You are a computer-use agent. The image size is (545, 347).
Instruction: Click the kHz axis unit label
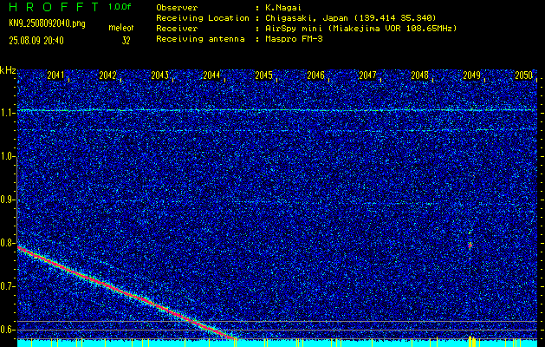[8, 70]
